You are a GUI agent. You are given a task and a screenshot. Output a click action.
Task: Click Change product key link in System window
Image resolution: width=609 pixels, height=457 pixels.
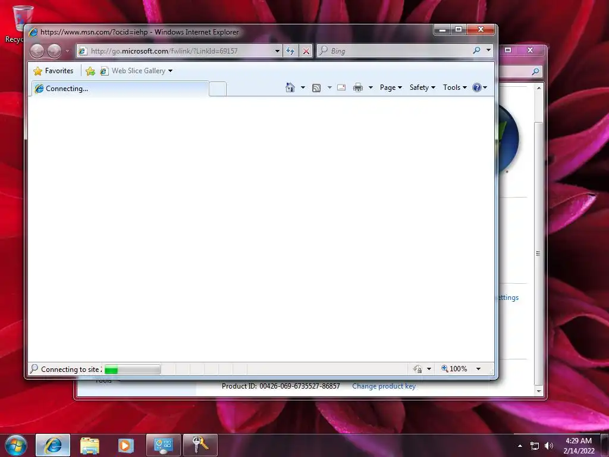384,386
